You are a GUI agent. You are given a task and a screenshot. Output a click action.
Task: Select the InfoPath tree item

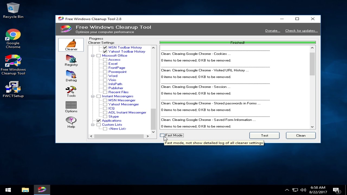point(115,84)
